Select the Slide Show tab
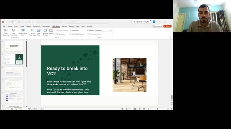 tap(56, 26)
